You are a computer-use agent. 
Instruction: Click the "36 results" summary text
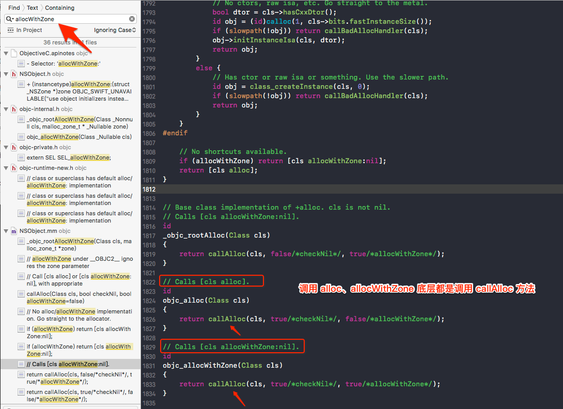(70, 42)
